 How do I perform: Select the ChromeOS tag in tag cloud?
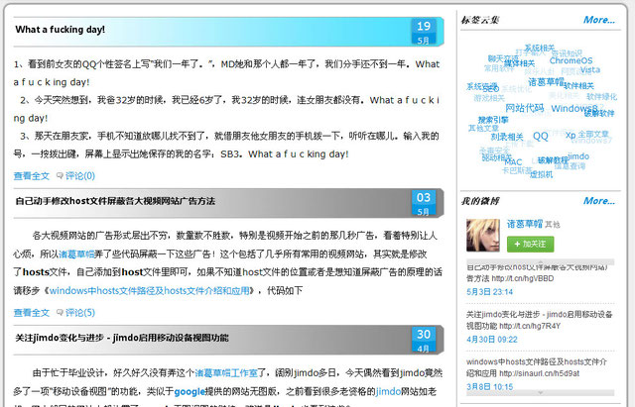[571, 60]
